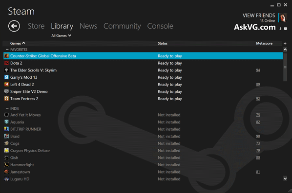Open Left 4 Dead 2 metascore 89
Image resolution: width=292 pixels, height=193 pixels.
[x=258, y=85]
